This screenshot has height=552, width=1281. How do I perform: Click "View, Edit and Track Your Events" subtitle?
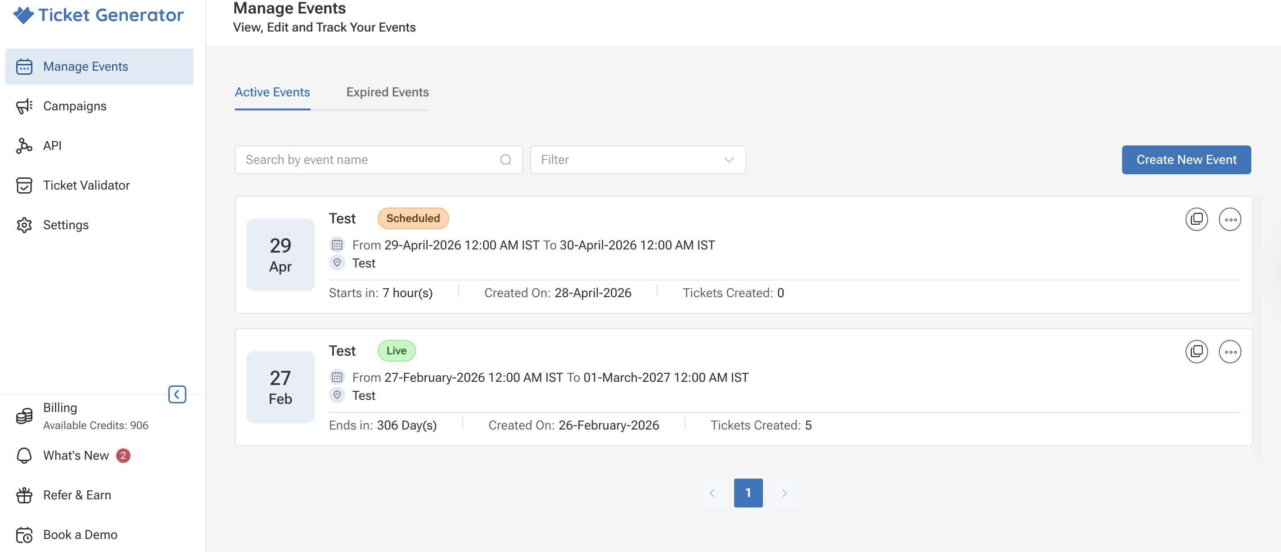324,27
